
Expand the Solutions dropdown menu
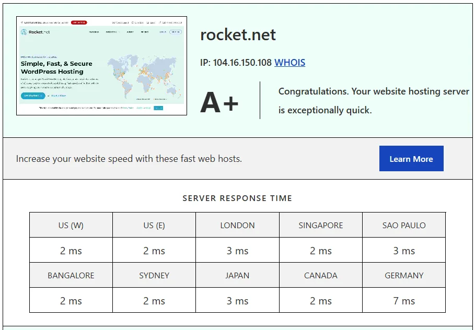[112, 32]
